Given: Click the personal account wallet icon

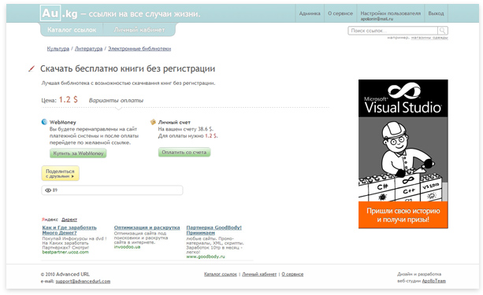Looking at the screenshot, I should (153, 122).
